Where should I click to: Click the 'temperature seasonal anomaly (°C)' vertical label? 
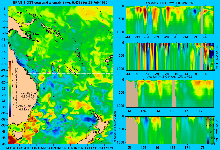(16, 89)
